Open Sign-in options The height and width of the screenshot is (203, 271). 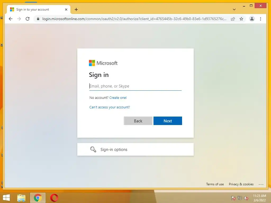(135, 149)
